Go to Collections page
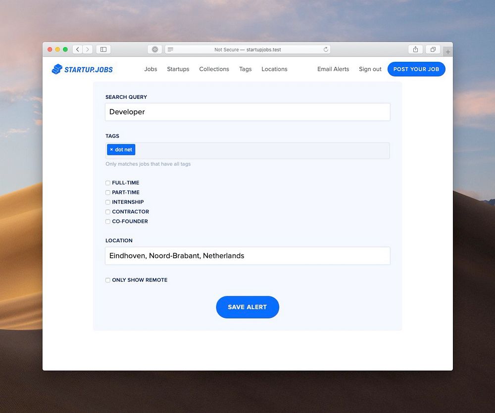 (x=214, y=69)
